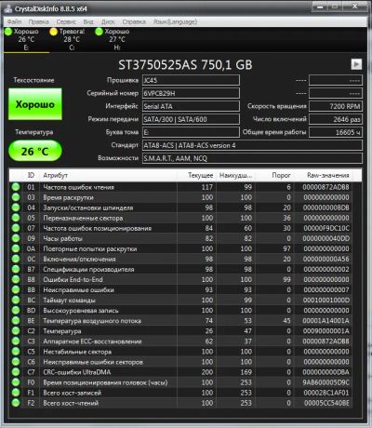The height and width of the screenshot is (428, 372).
Task: Click green status dot on H: disk tab
Action: tap(99, 32)
